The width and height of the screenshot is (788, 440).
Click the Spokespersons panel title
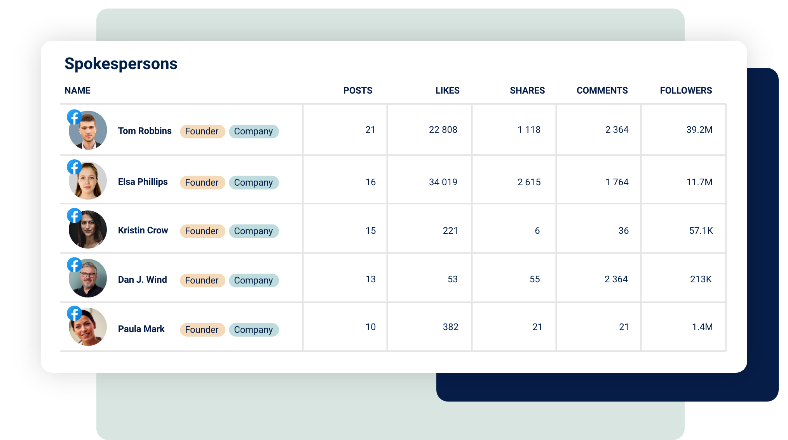[121, 63]
